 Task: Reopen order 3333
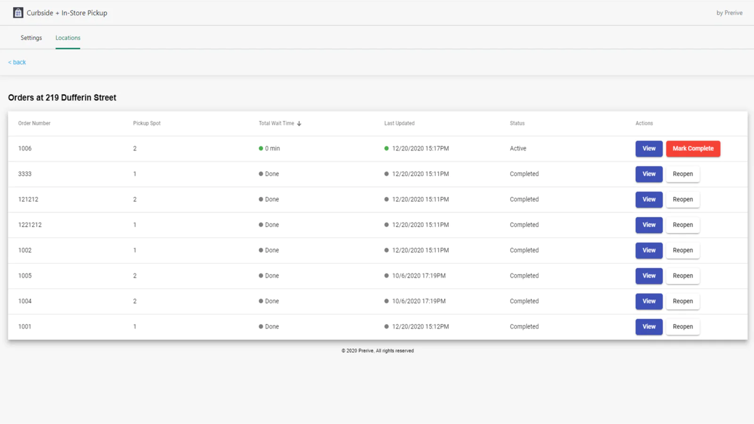point(682,174)
